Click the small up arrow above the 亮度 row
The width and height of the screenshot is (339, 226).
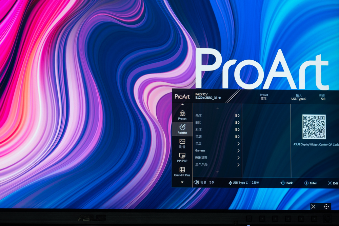[x=218, y=108]
